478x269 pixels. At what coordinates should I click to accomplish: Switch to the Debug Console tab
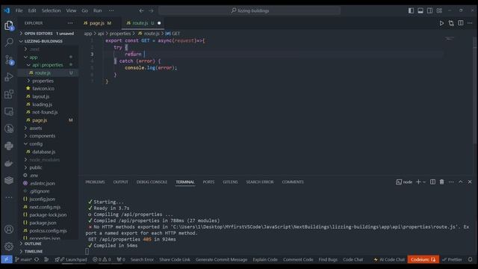(152, 182)
